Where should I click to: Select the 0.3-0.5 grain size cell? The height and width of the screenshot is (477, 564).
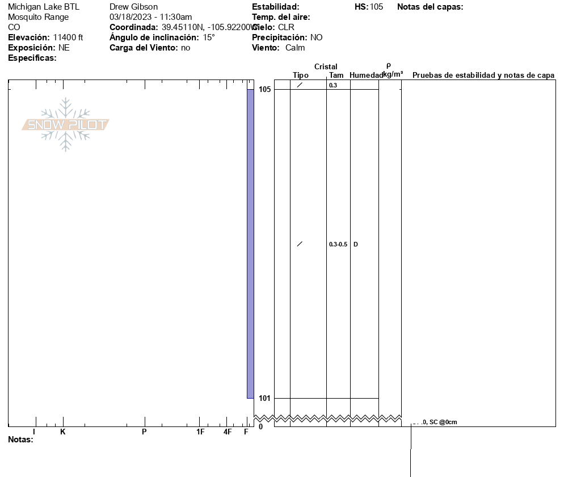tap(338, 244)
